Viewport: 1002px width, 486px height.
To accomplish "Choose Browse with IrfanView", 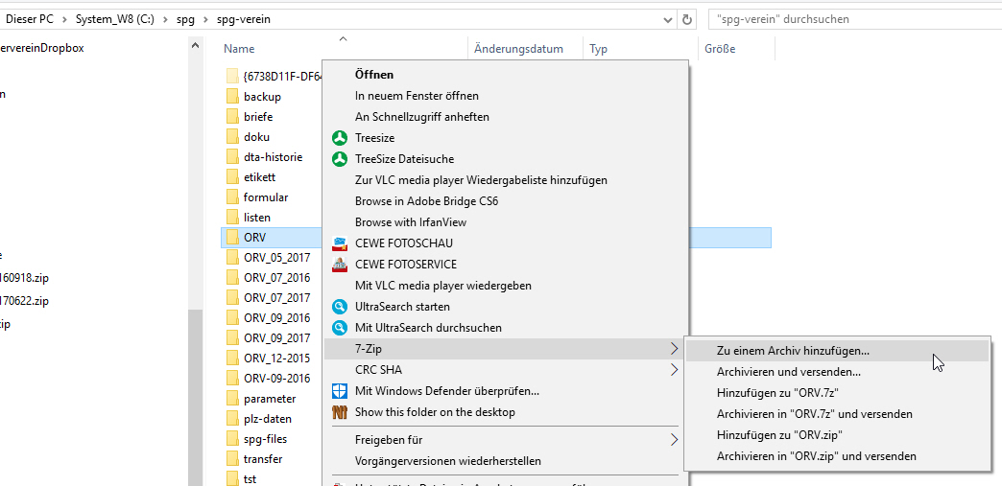I will (410, 222).
